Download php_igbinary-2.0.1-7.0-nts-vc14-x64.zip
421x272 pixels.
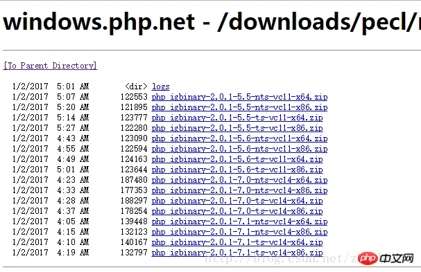tap(239, 180)
